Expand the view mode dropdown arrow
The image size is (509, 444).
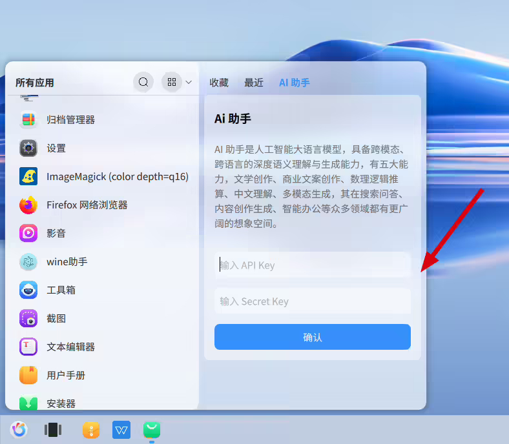189,82
